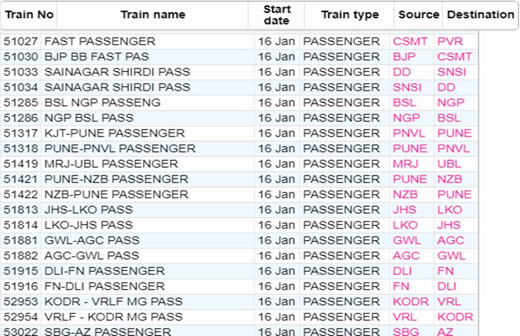The height and width of the screenshot is (336, 520).
Task: Open JHS source link for train 51813
Action: pyautogui.click(x=404, y=210)
